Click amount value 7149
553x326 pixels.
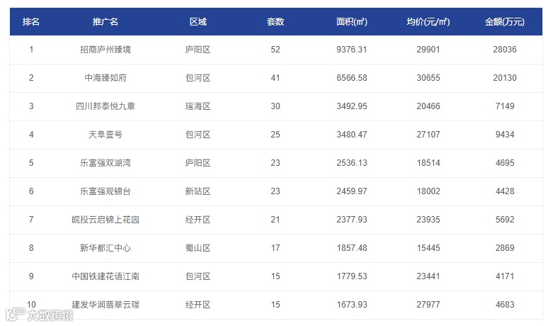[505, 106]
